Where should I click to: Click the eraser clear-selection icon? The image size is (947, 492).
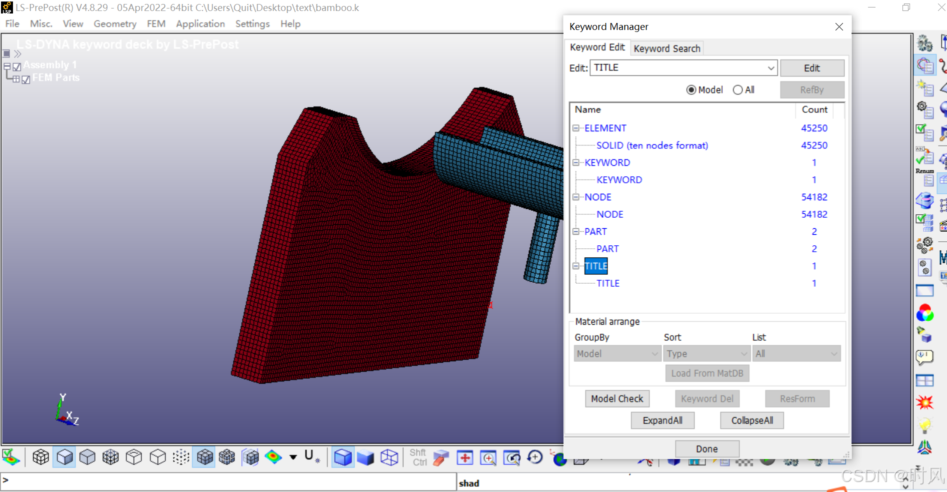point(441,458)
